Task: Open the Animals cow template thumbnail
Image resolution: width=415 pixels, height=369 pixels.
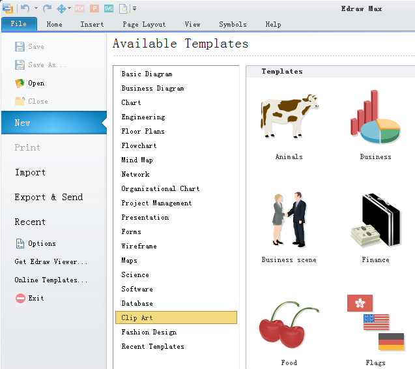Action: click(289, 116)
